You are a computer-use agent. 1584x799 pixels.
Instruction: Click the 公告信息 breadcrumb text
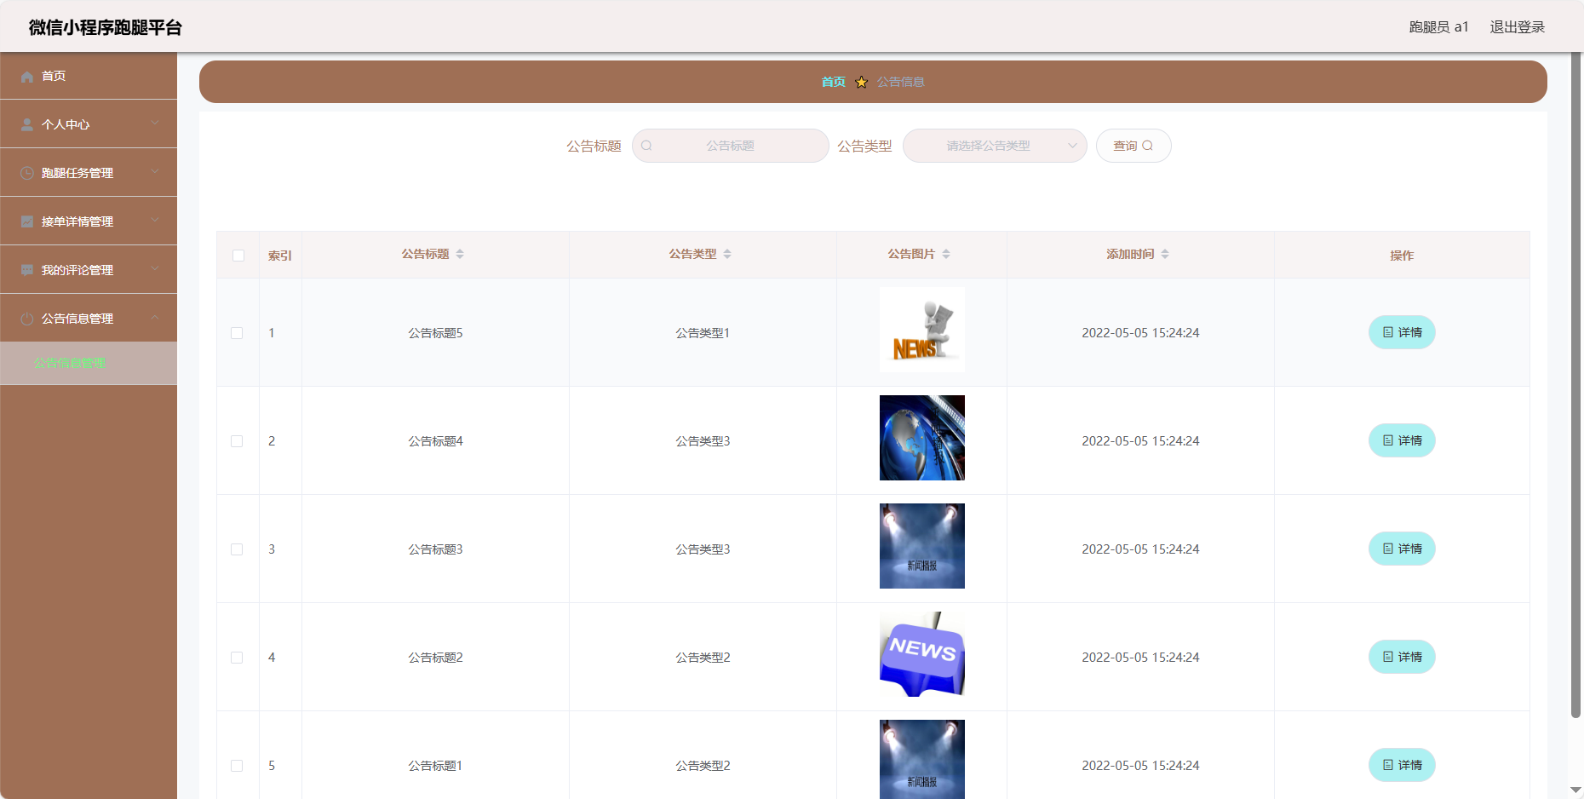click(901, 82)
